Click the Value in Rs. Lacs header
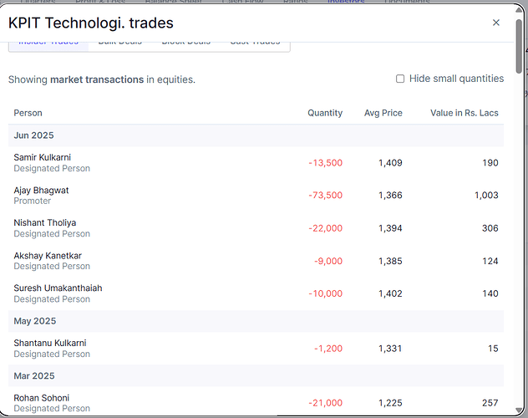This screenshot has height=418, width=528. [464, 113]
